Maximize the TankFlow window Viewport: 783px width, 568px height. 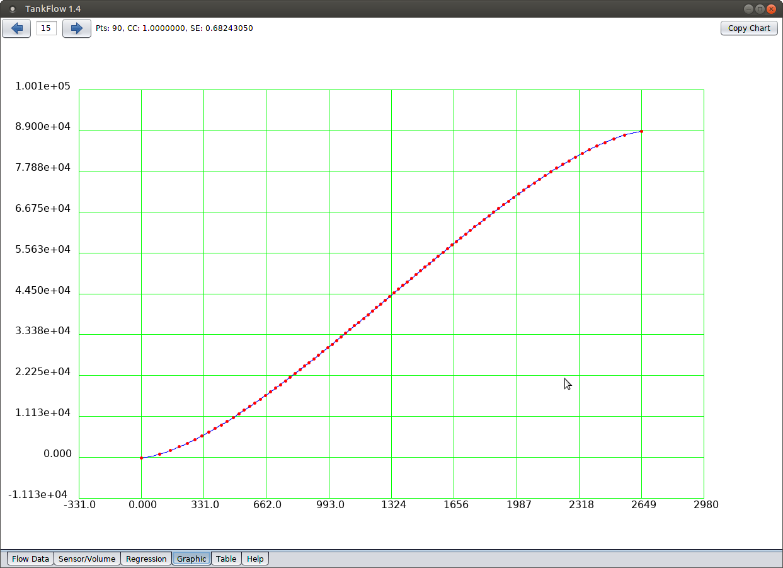(760, 9)
